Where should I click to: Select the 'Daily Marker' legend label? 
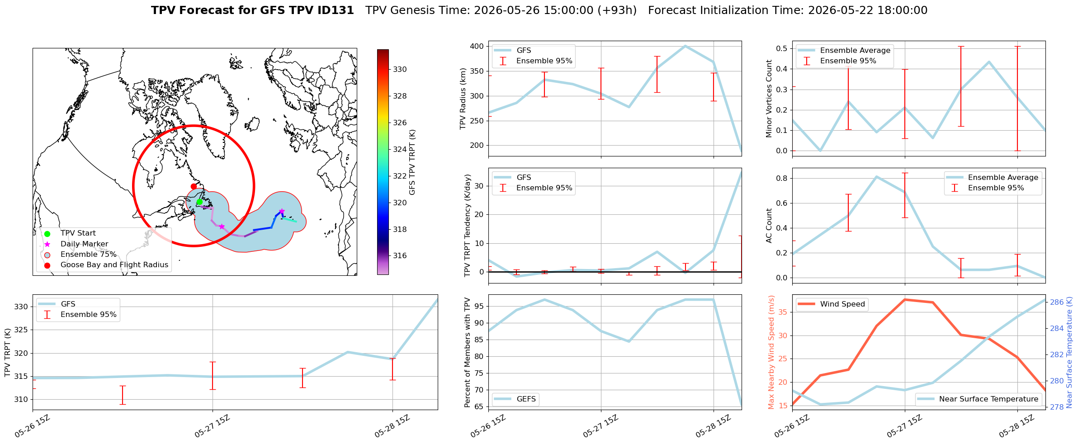pos(85,244)
